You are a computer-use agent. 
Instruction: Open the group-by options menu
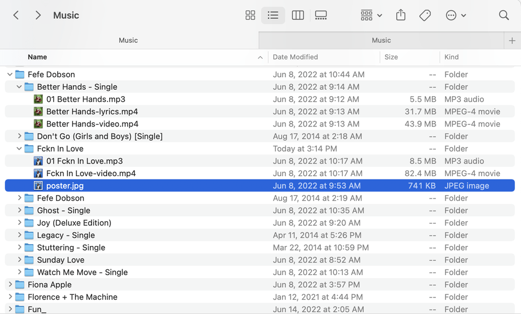(371, 15)
